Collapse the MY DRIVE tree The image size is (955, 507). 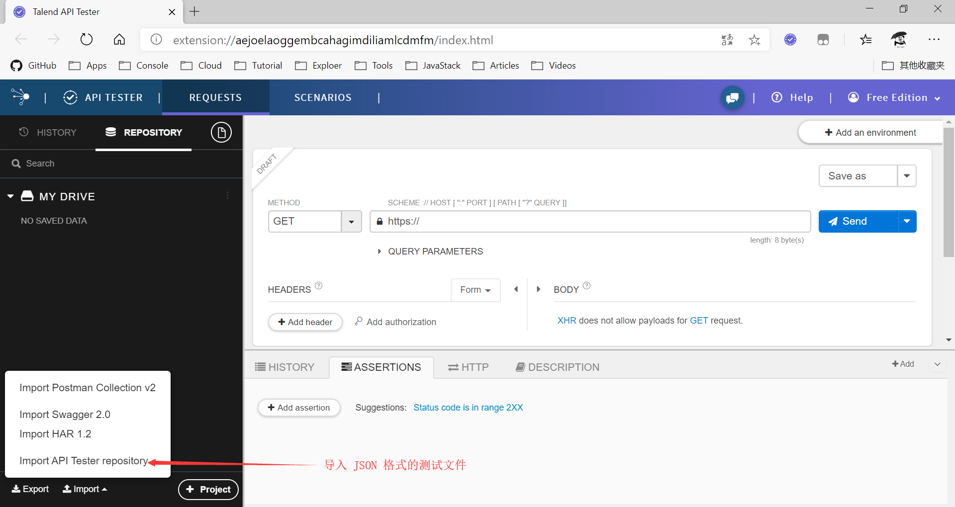tap(10, 196)
